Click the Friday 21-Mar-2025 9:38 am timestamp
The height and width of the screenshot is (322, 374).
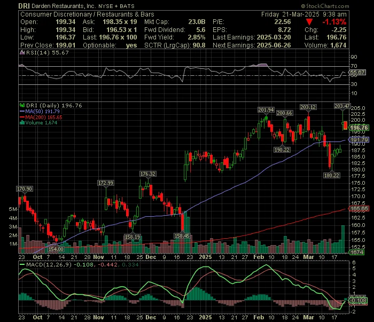click(304, 14)
